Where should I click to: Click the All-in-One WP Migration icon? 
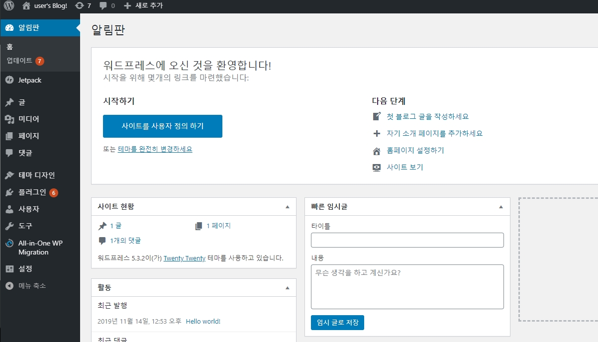tap(9, 244)
